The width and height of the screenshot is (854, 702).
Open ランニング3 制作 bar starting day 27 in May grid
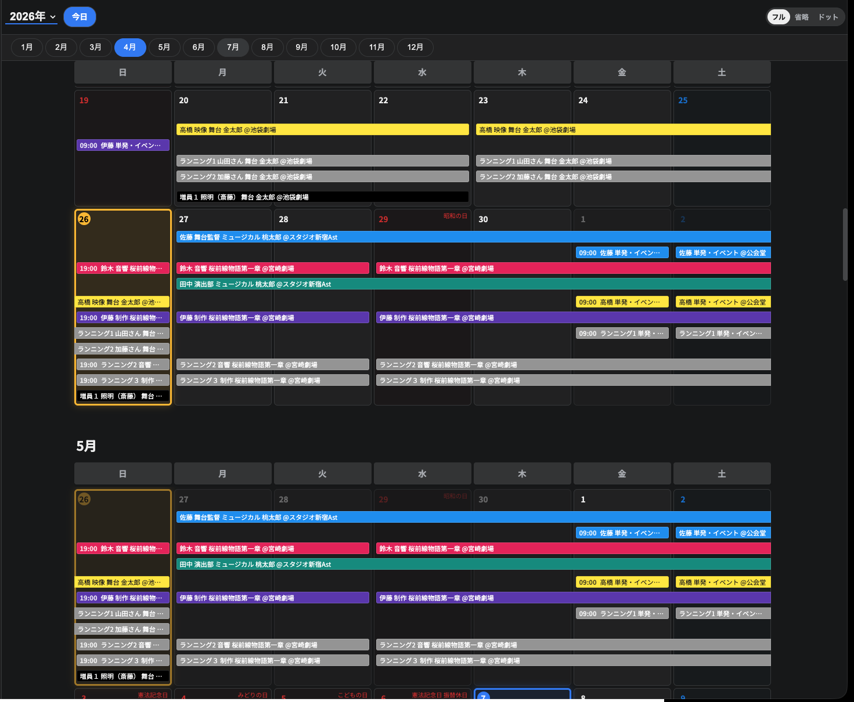pos(273,660)
